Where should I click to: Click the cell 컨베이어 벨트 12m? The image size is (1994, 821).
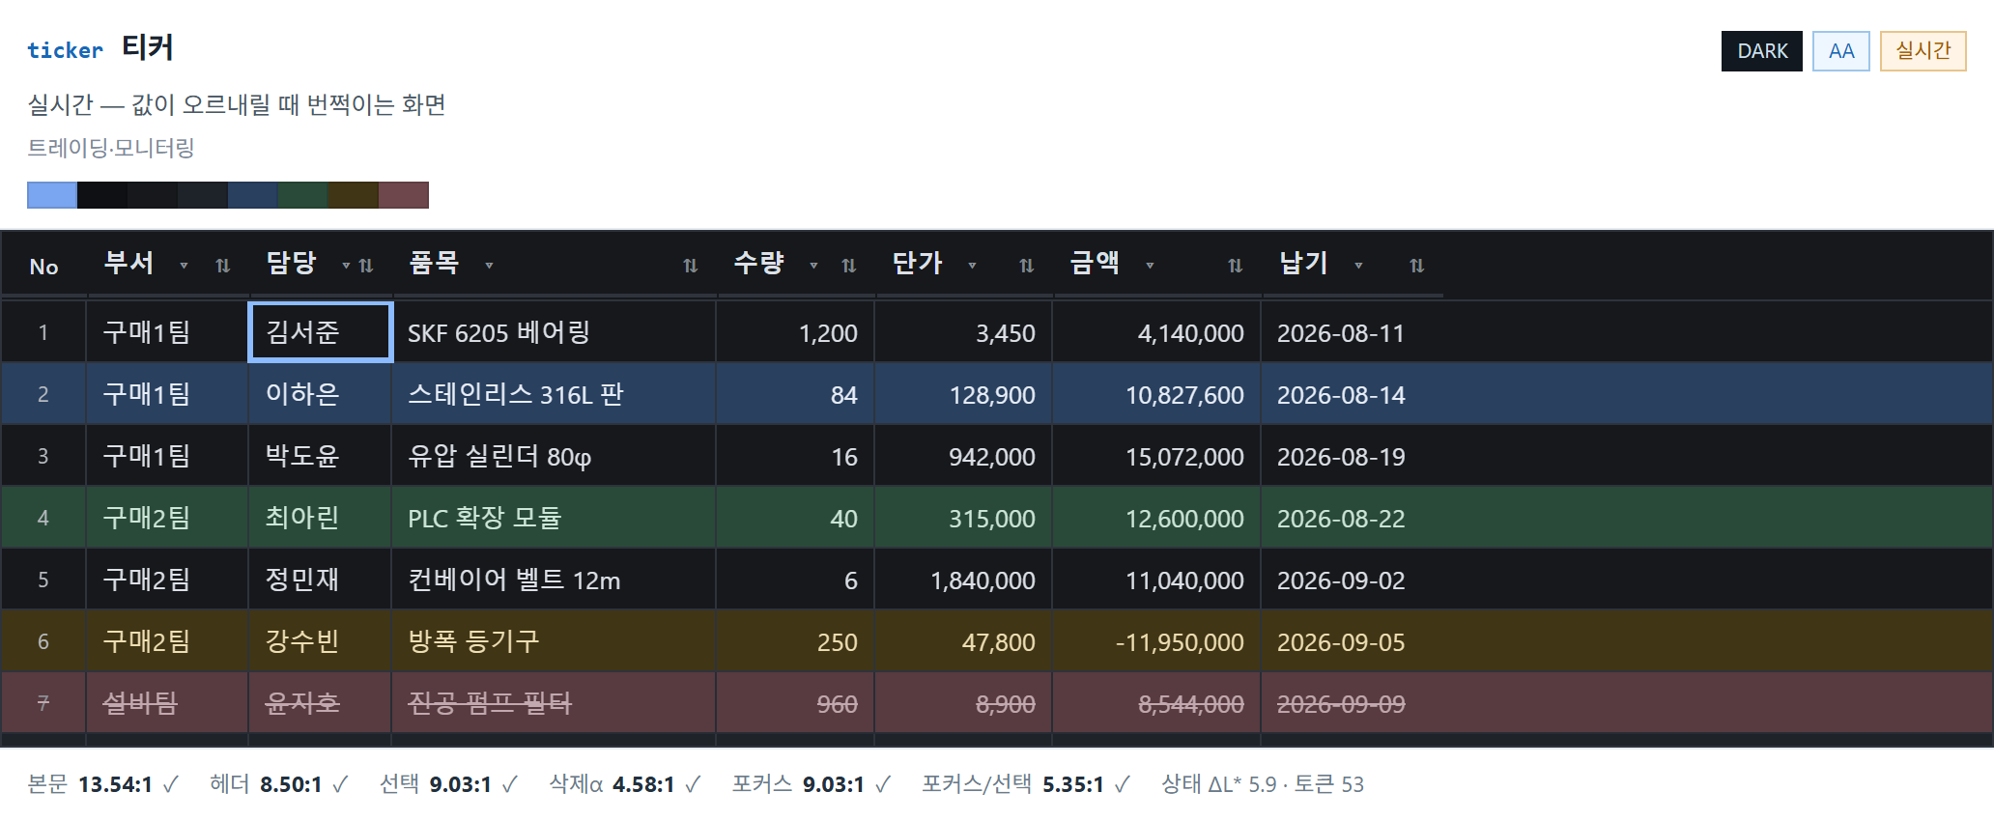click(554, 580)
